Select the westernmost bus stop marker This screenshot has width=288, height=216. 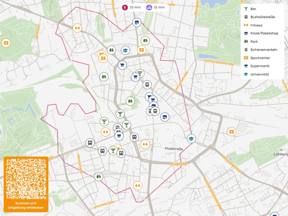pos(90,143)
